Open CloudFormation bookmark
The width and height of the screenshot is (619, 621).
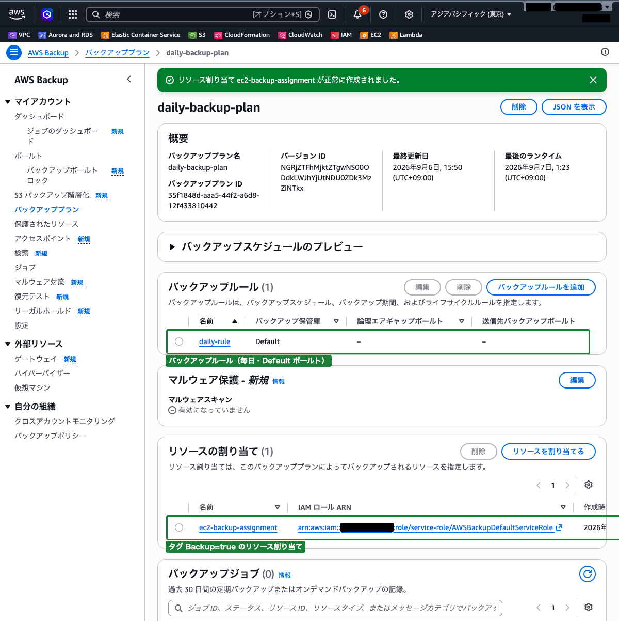(242, 35)
